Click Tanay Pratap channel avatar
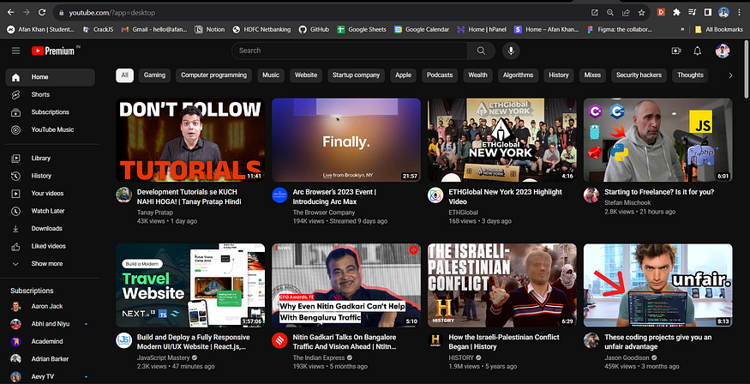Viewport: 750px width, 384px height. [x=124, y=195]
